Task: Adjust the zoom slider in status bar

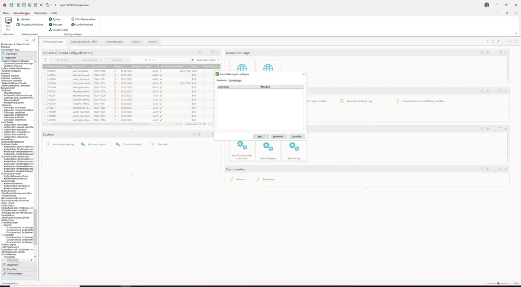Action: coord(498,283)
